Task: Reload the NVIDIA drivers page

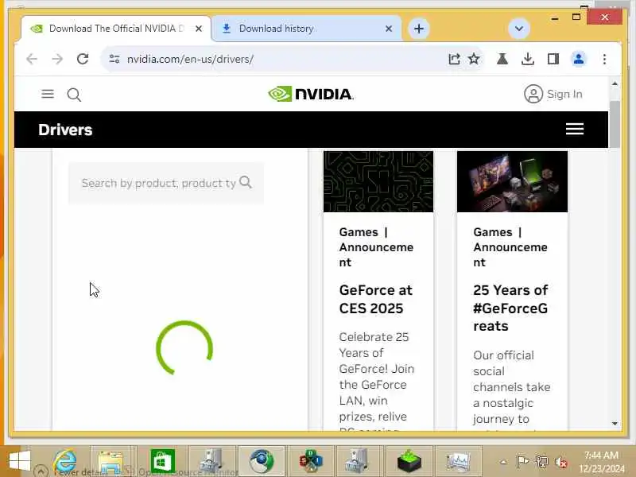Action: (83, 59)
